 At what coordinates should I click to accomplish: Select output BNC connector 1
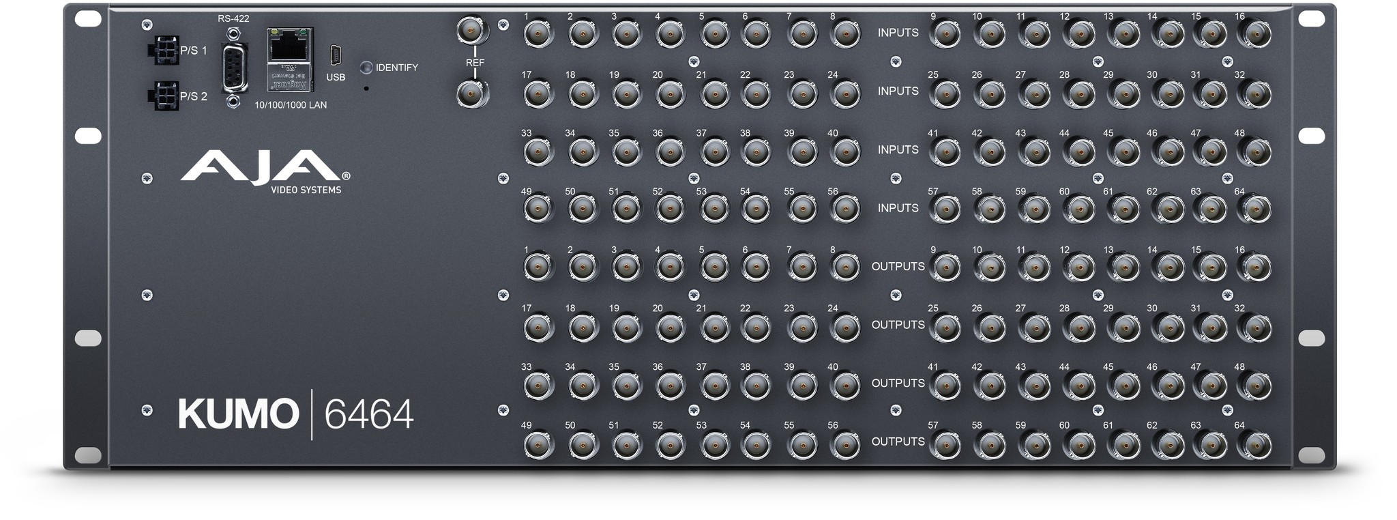538,267
